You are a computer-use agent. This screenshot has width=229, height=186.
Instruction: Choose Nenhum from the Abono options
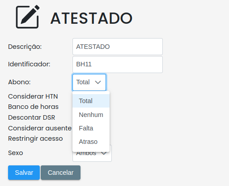point(91,115)
